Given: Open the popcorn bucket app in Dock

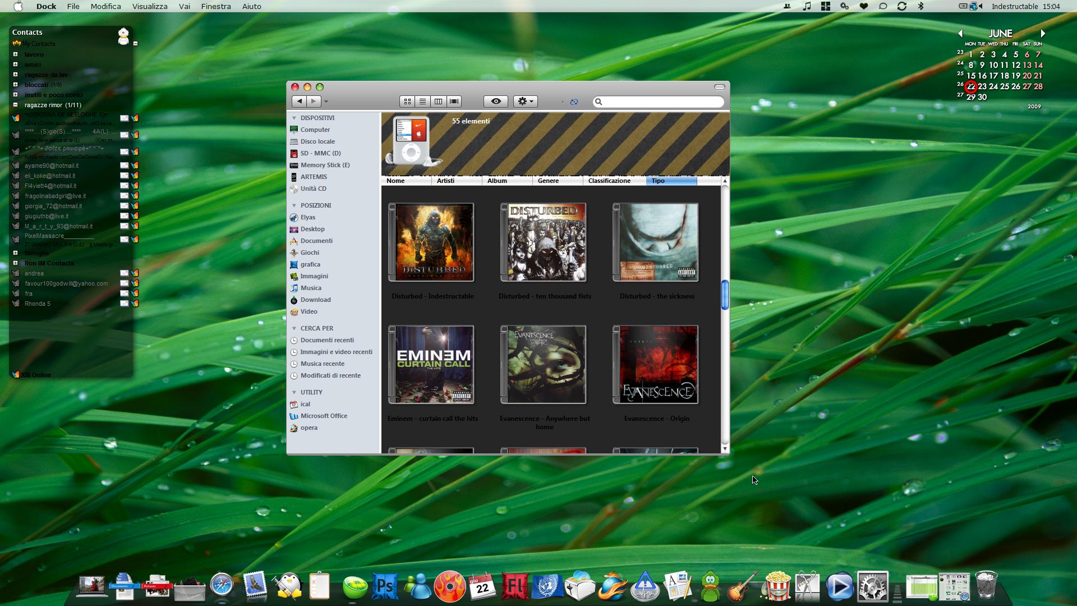Looking at the screenshot, I should [777, 586].
